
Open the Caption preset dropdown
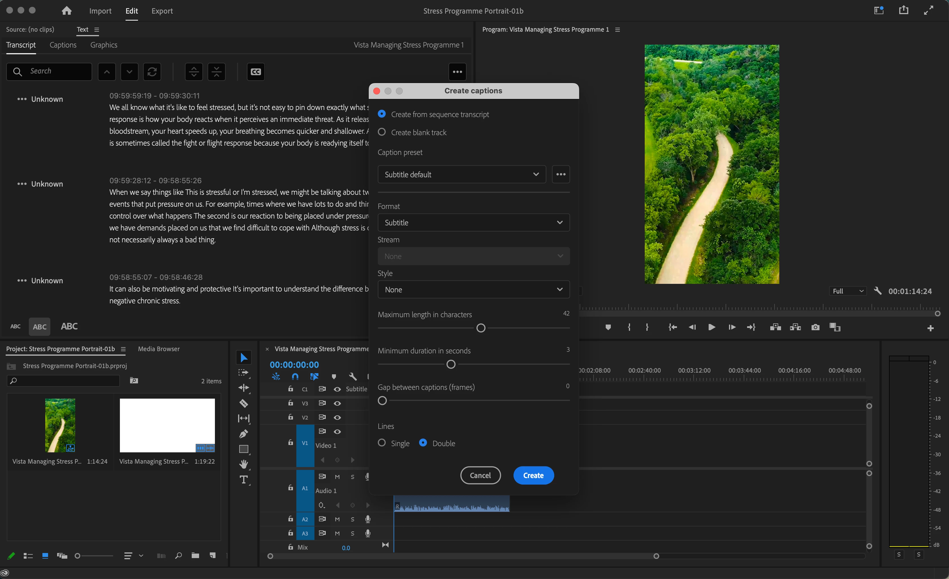click(x=461, y=174)
